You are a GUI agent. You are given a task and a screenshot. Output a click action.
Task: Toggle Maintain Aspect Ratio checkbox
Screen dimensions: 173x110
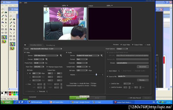pyautogui.click(x=47, y=67)
